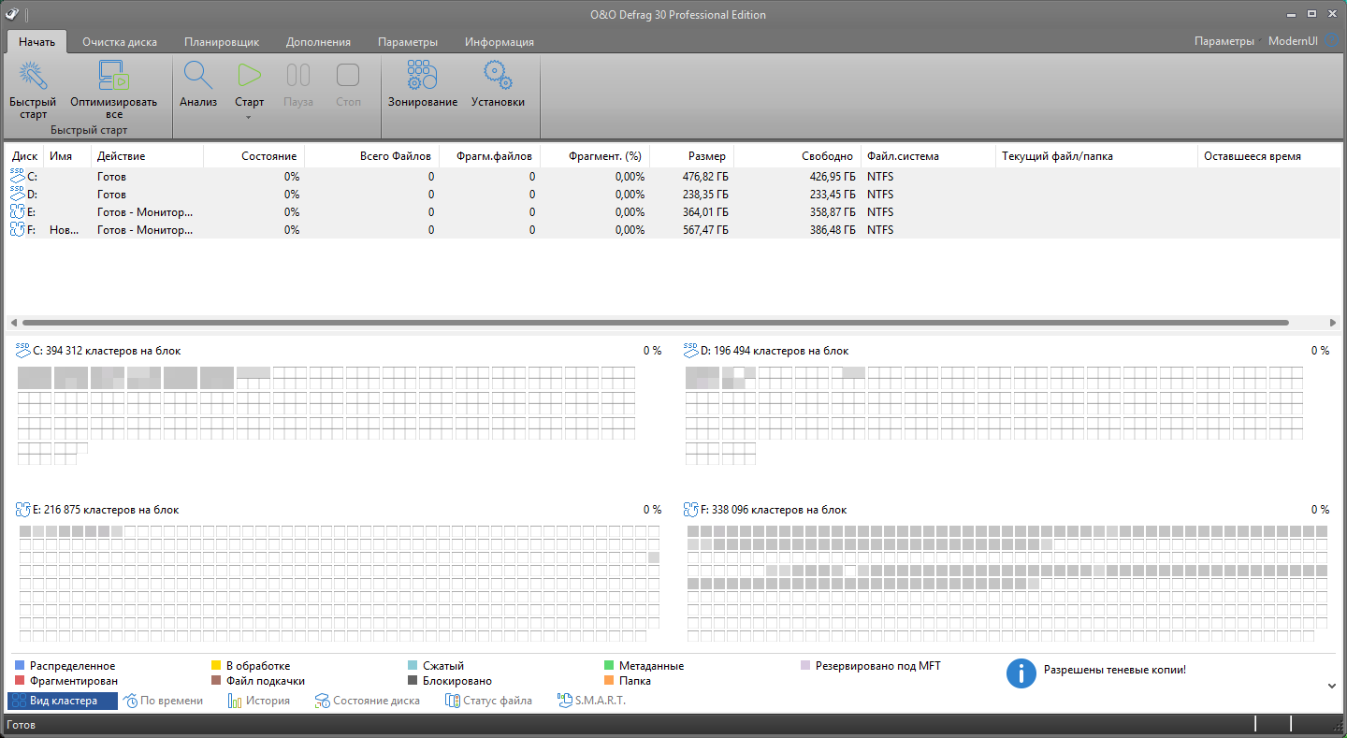Open S.M.A.R.T. view at bottom
The height and width of the screenshot is (738, 1347).
591,701
